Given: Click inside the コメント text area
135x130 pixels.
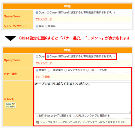Looking at the screenshot, I should pos(83,98).
